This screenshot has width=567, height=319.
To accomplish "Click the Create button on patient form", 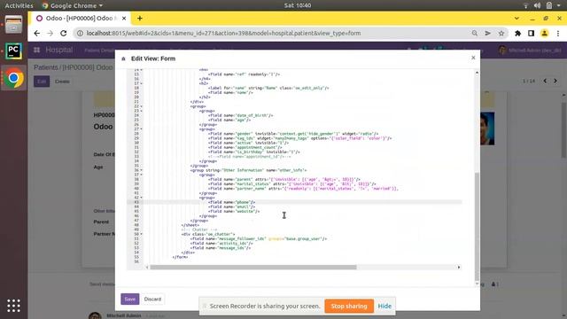I will 62,82.
